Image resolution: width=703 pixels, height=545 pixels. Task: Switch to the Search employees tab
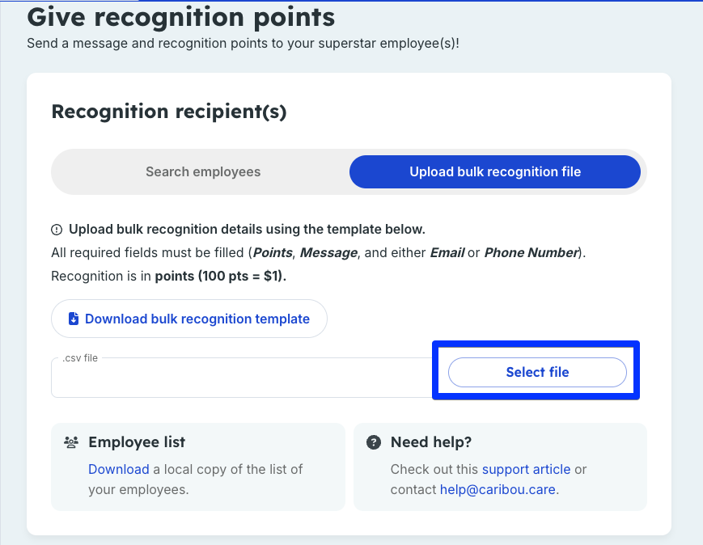click(203, 171)
